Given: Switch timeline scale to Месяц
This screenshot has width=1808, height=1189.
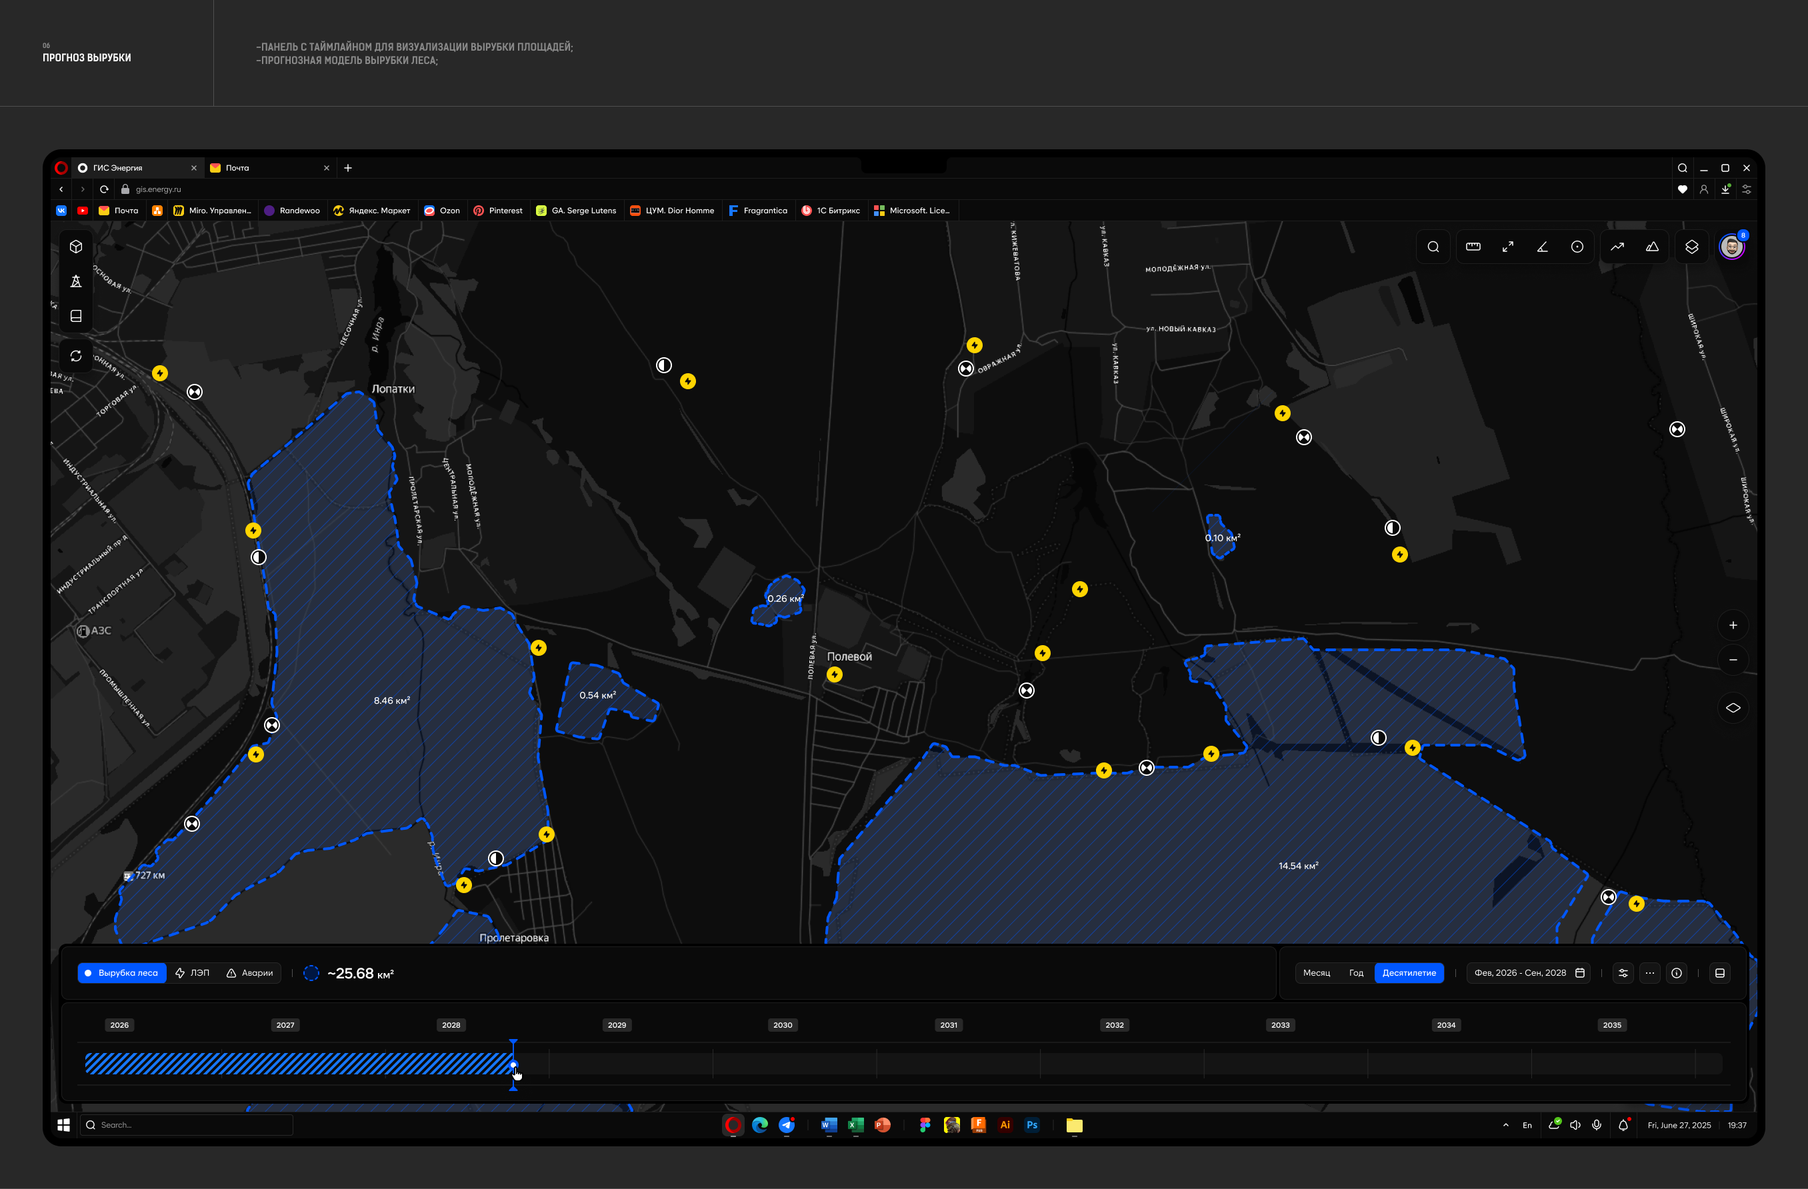Looking at the screenshot, I should (1317, 972).
